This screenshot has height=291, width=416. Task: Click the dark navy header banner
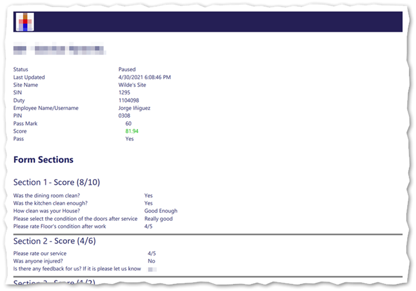(214, 21)
